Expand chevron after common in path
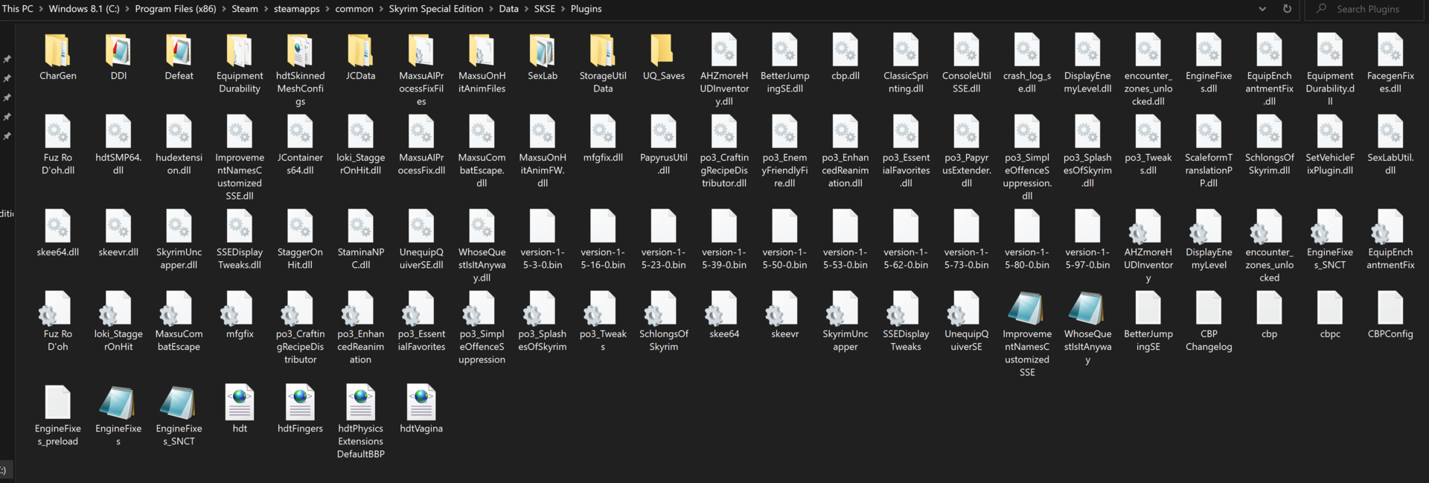The width and height of the screenshot is (1429, 483). coord(381,9)
